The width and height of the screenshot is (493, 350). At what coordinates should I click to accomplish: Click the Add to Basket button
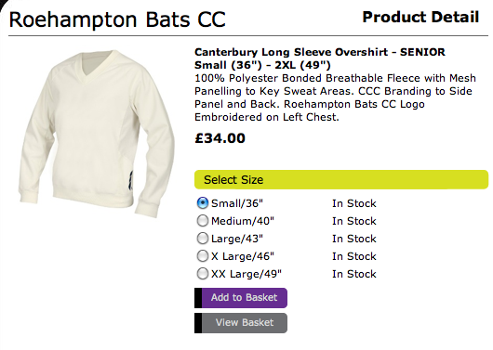(x=241, y=298)
